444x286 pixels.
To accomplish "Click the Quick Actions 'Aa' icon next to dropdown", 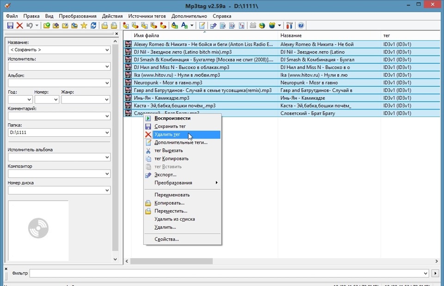I will 185,25.
